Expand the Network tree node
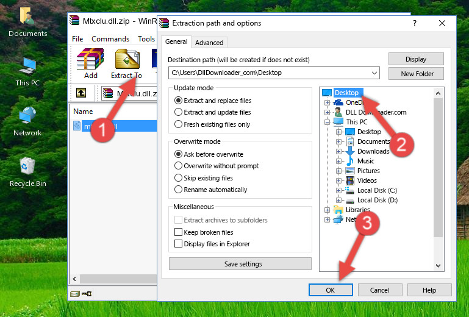Viewport: 469px width, 317px height. 328,220
